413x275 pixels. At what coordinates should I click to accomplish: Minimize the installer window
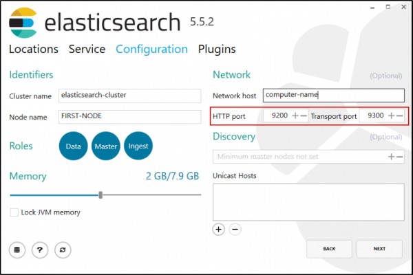372,8
